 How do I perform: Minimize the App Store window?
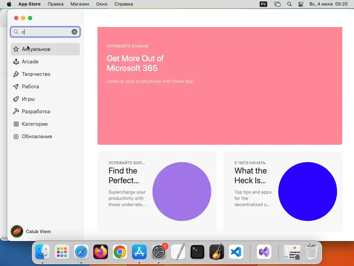pyautogui.click(x=23, y=18)
